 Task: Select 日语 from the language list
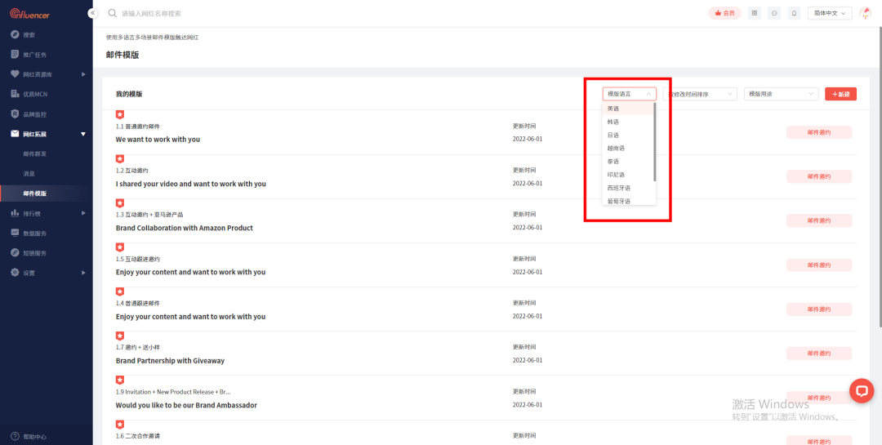point(613,135)
